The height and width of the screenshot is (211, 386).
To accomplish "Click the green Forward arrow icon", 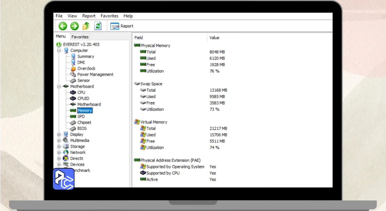I will (74, 26).
